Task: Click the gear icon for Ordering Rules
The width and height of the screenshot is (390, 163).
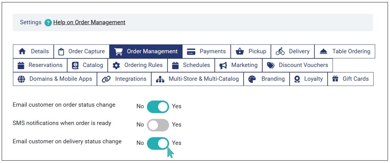Action: tap(116, 65)
